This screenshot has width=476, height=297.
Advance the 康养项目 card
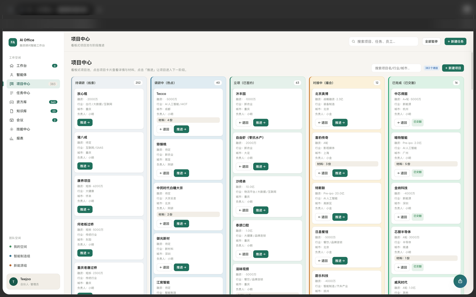tap(85, 209)
